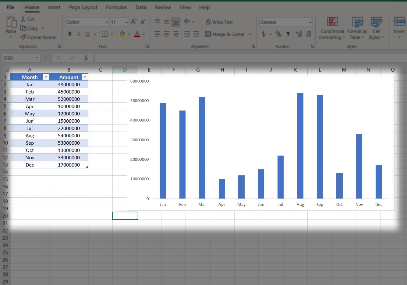Open the Calibri font name dropdown
407x285 pixels.
pos(107,22)
